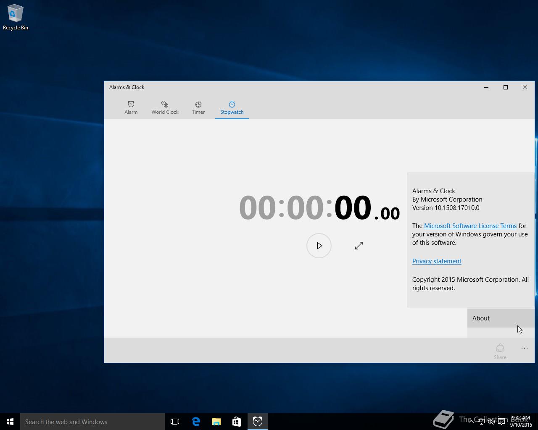Screen dimensions: 538x430
Task: Click the By Microsoft Corporation line
Action: [x=447, y=199]
